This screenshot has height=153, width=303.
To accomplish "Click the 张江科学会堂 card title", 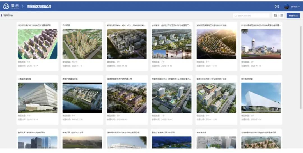I will click(x=247, y=79).
